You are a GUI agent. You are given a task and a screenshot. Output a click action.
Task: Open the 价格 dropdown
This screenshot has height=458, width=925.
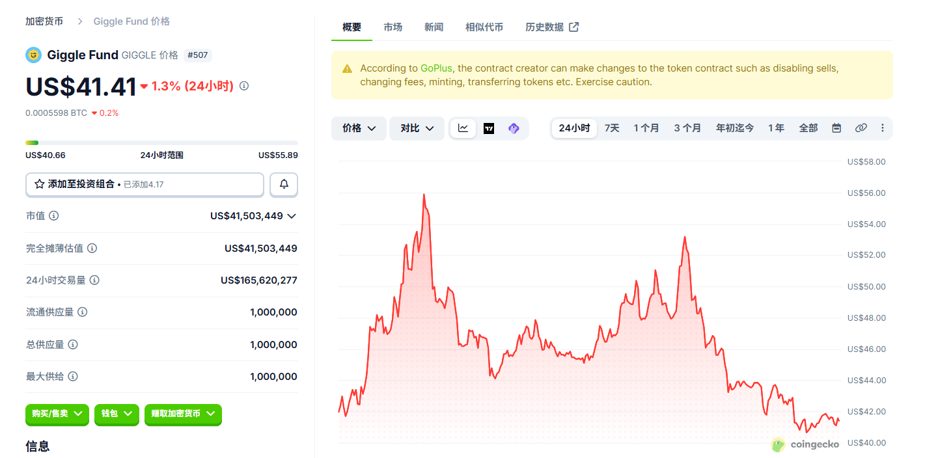359,128
